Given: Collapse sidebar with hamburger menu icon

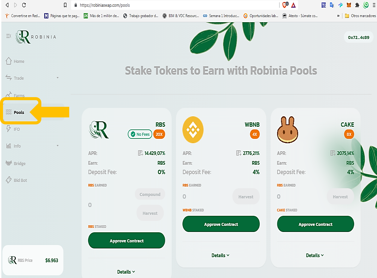Looking at the screenshot, I should click(8, 36).
